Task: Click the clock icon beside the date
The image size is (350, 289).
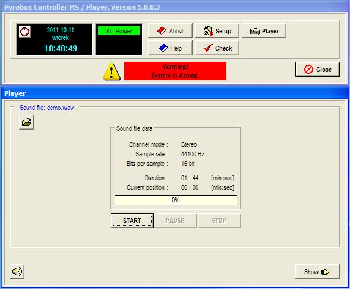Action: pyautogui.click(x=25, y=32)
